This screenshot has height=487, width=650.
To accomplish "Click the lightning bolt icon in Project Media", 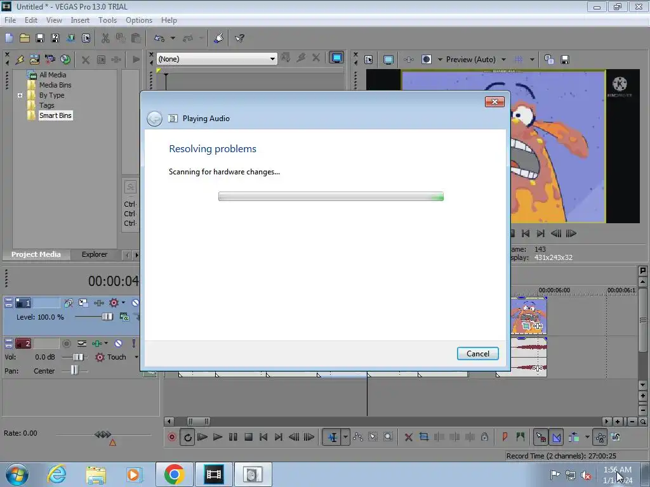I will (20, 60).
